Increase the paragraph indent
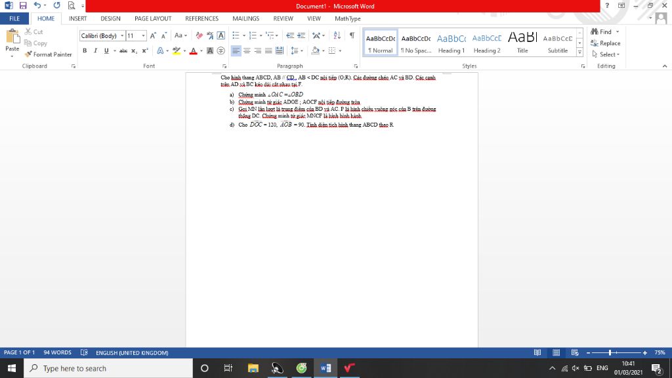The image size is (672, 378). 301,35
